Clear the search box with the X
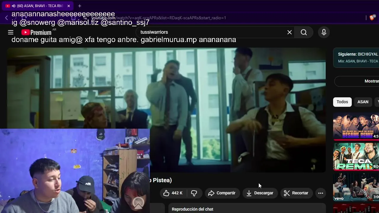 pos(290,32)
